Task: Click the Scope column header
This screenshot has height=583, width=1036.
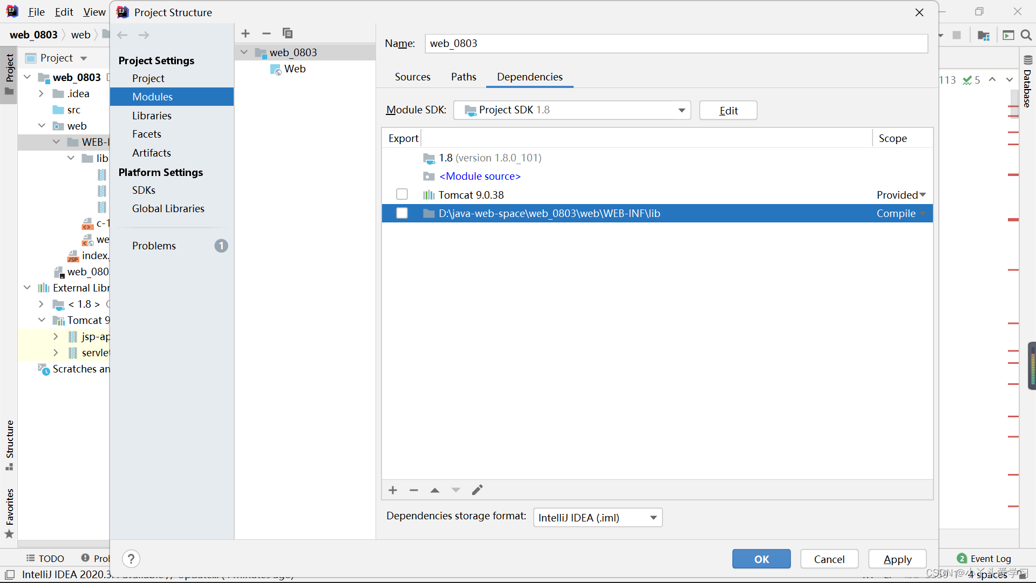Action: point(893,138)
